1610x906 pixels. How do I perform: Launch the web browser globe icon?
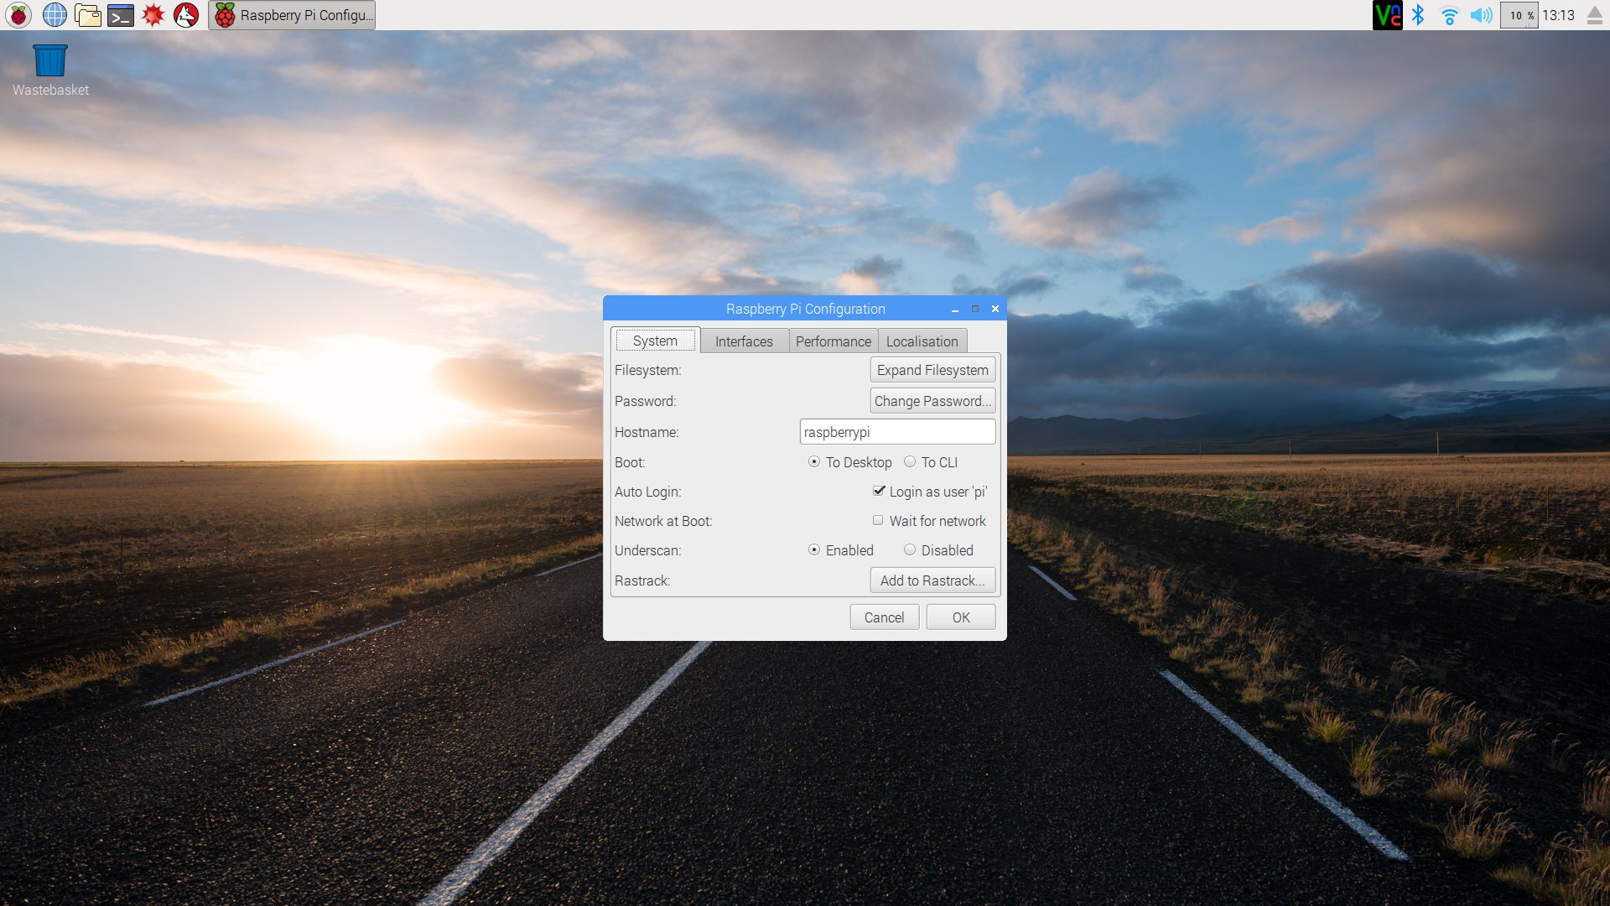click(55, 15)
